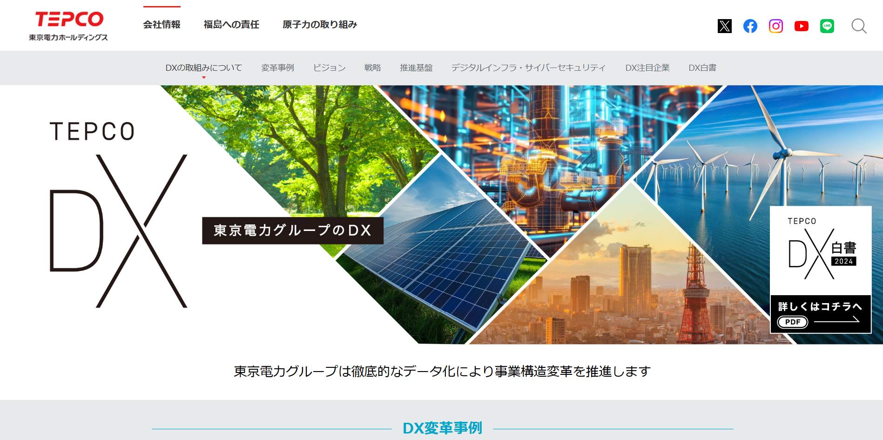This screenshot has height=440, width=883.
Task: Open TEPCO's X (Twitter) page
Action: pos(724,26)
